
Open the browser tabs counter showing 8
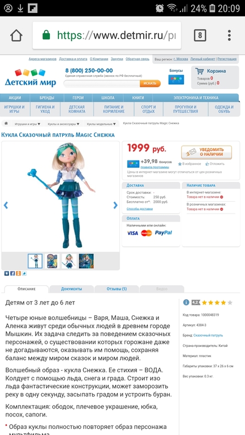(x=200, y=36)
